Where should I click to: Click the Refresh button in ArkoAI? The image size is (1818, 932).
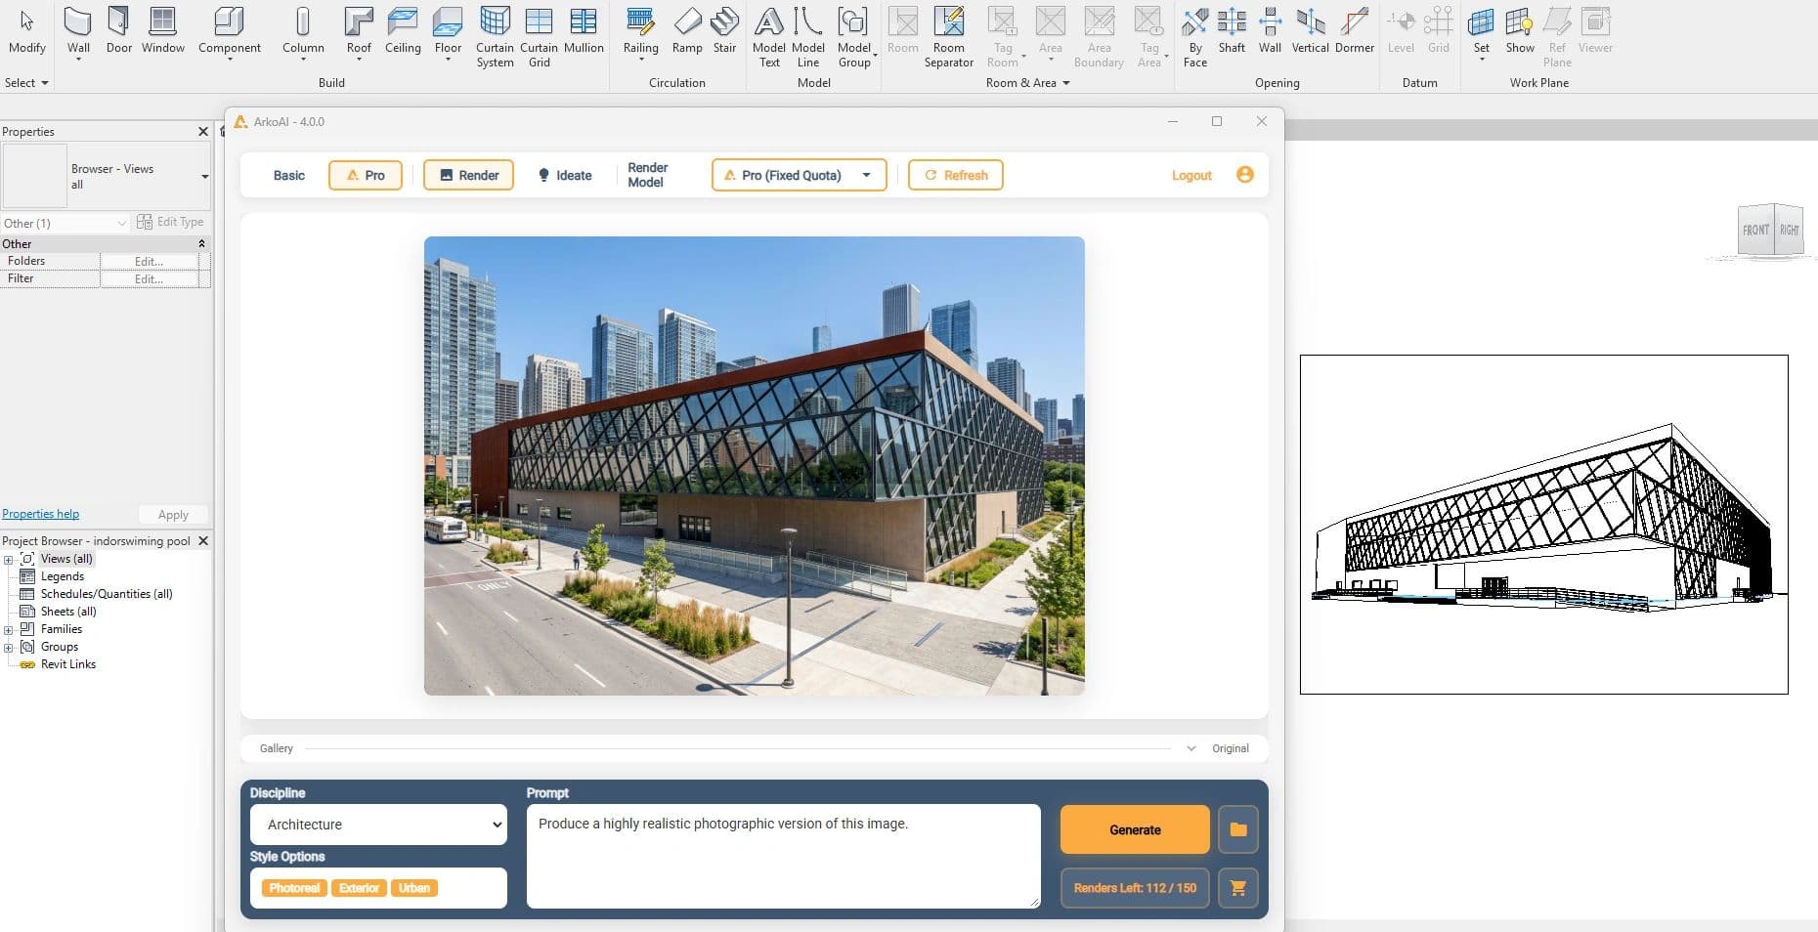(955, 176)
